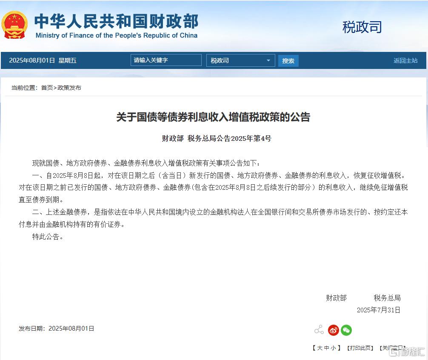Click the 发布日期：2025年08月01日 line
Screen dimensions: 428x360
(x=57, y=329)
